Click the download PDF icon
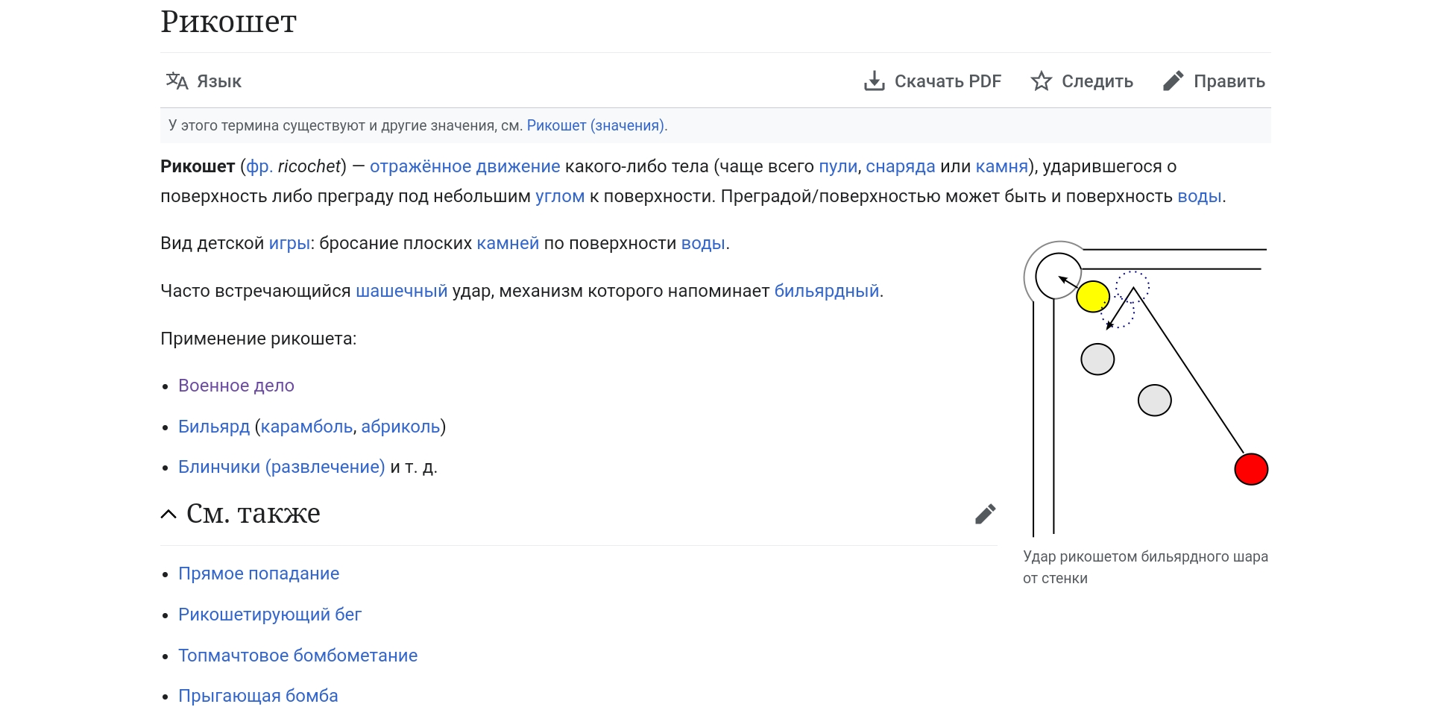This screenshot has width=1430, height=707. 874,81
